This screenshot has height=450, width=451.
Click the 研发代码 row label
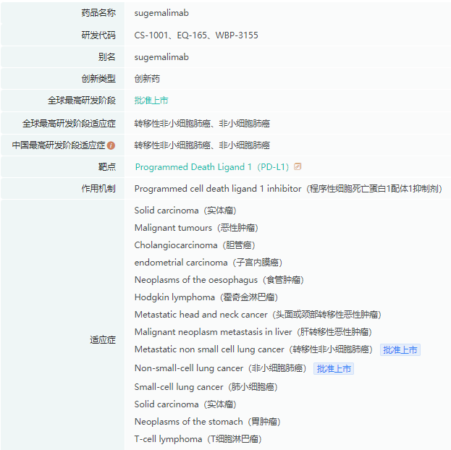98,35
